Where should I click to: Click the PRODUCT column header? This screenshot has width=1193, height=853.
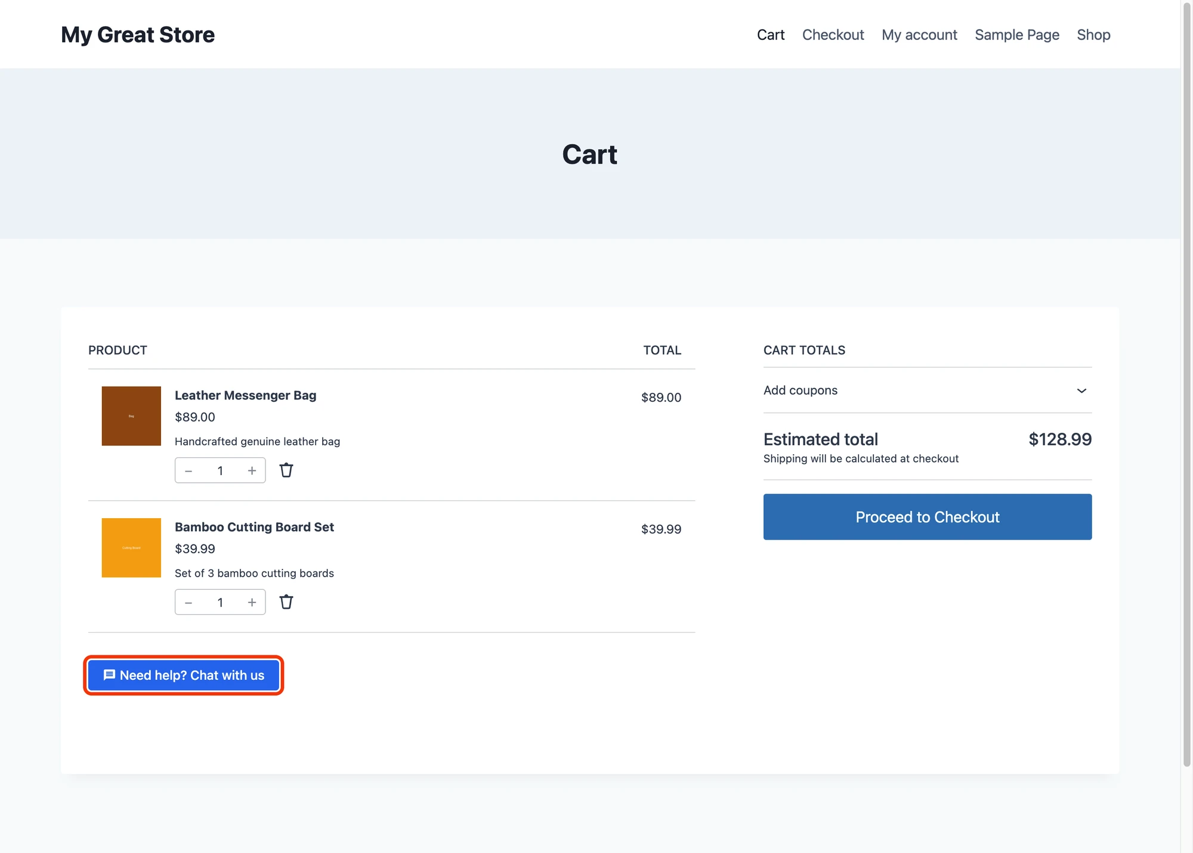118,350
